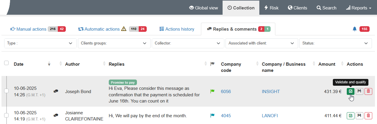Open the Reports menu in top navigation

click(359, 8)
